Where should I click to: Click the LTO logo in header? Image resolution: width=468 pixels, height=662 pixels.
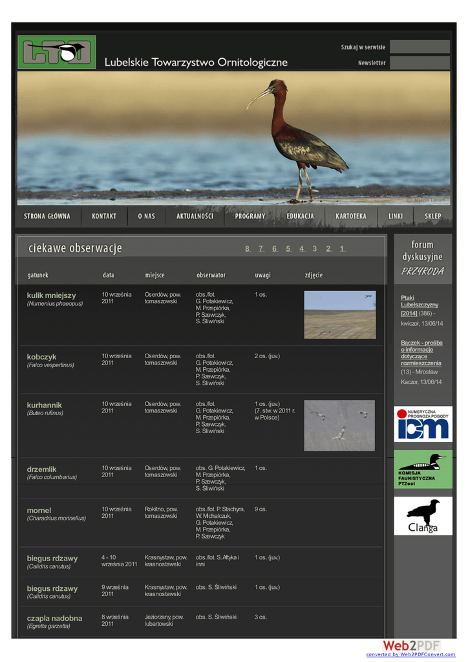(56, 52)
